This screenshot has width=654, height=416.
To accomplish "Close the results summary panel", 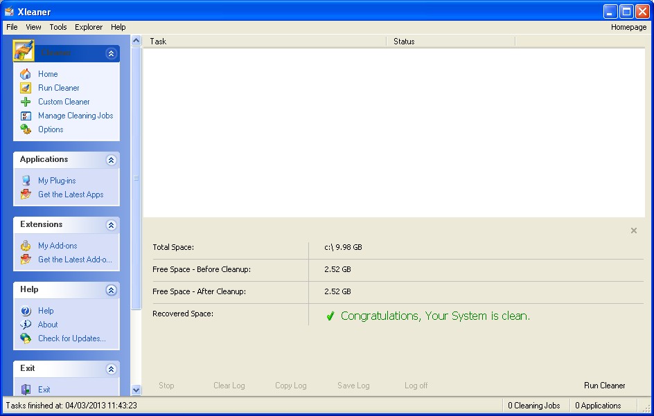I will coord(633,230).
